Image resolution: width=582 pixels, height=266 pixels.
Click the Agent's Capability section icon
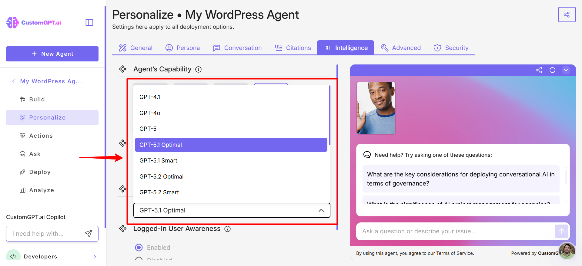(x=123, y=69)
